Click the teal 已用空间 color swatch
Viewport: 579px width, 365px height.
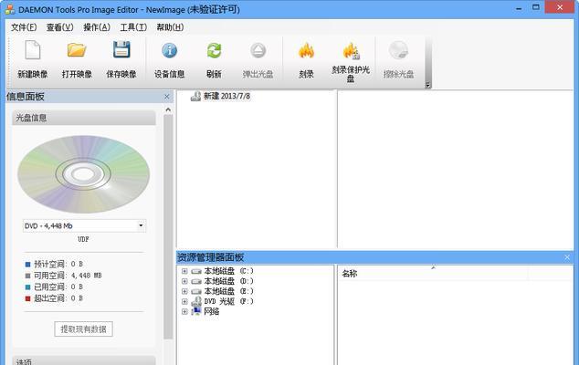click(x=27, y=287)
